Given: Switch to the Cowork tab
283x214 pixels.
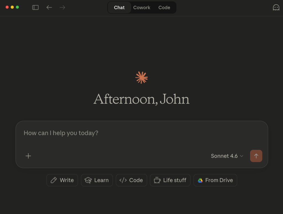Looking at the screenshot, I should [x=142, y=7].
